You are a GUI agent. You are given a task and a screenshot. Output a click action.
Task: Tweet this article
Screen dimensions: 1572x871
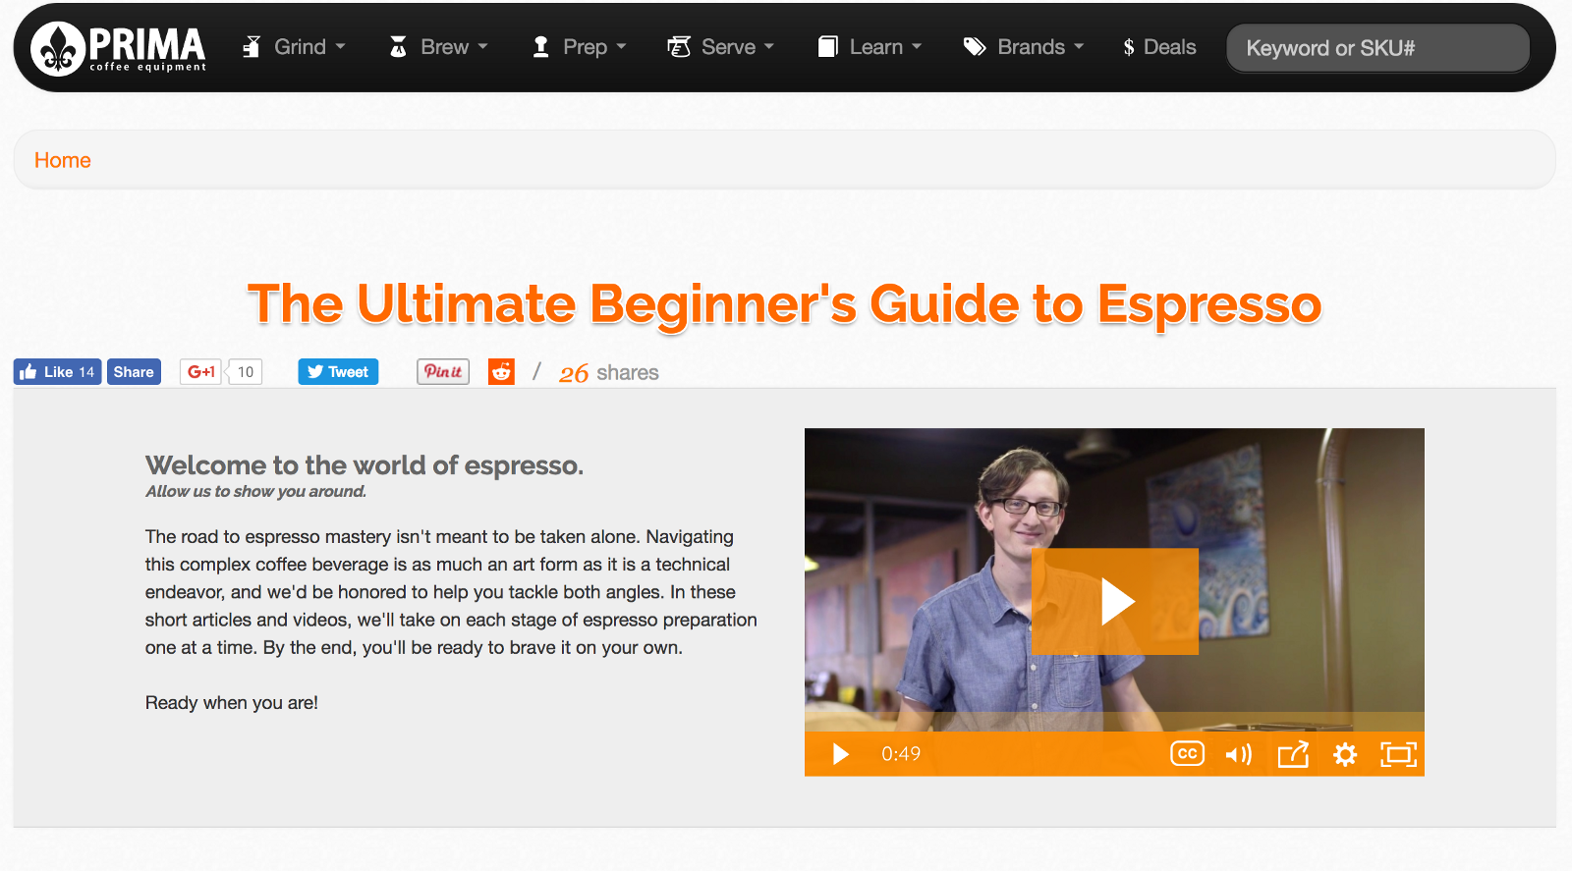338,372
